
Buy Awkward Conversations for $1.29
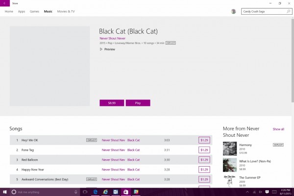204,179
